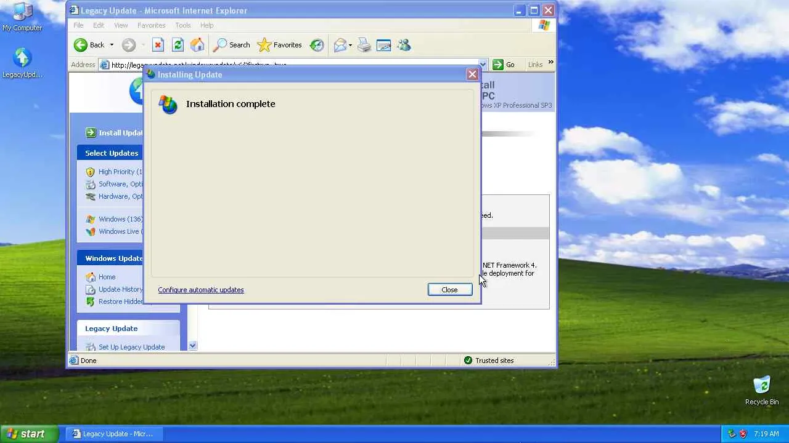Viewport: 789px width, 443px height.
Task: Open the History toolbar icon
Action: click(x=317, y=45)
